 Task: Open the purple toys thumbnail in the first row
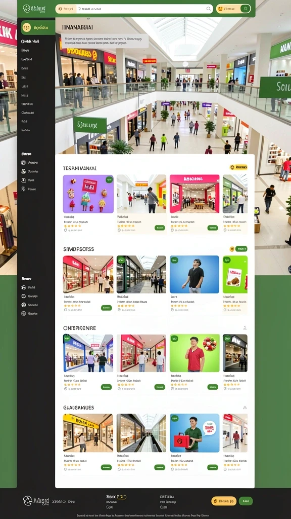coord(88,194)
